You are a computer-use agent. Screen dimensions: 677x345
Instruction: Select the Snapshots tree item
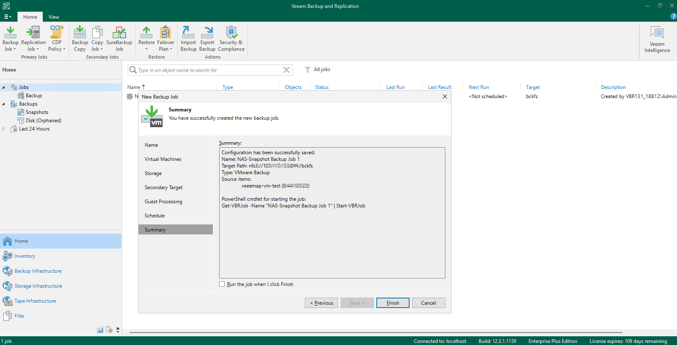click(37, 112)
